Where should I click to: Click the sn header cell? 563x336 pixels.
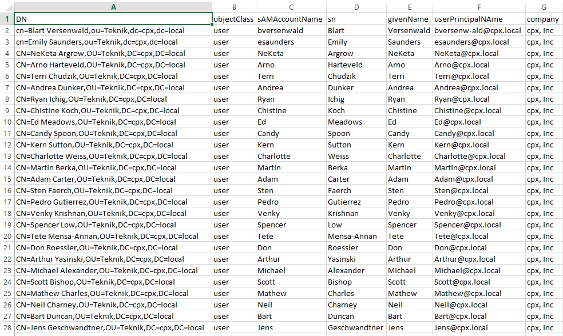356,19
